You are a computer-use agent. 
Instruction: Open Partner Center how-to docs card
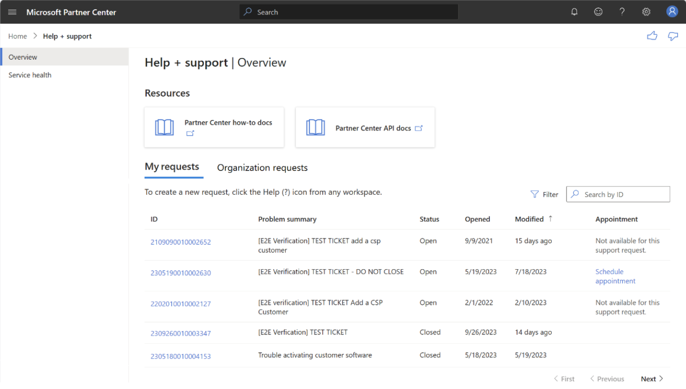(214, 127)
